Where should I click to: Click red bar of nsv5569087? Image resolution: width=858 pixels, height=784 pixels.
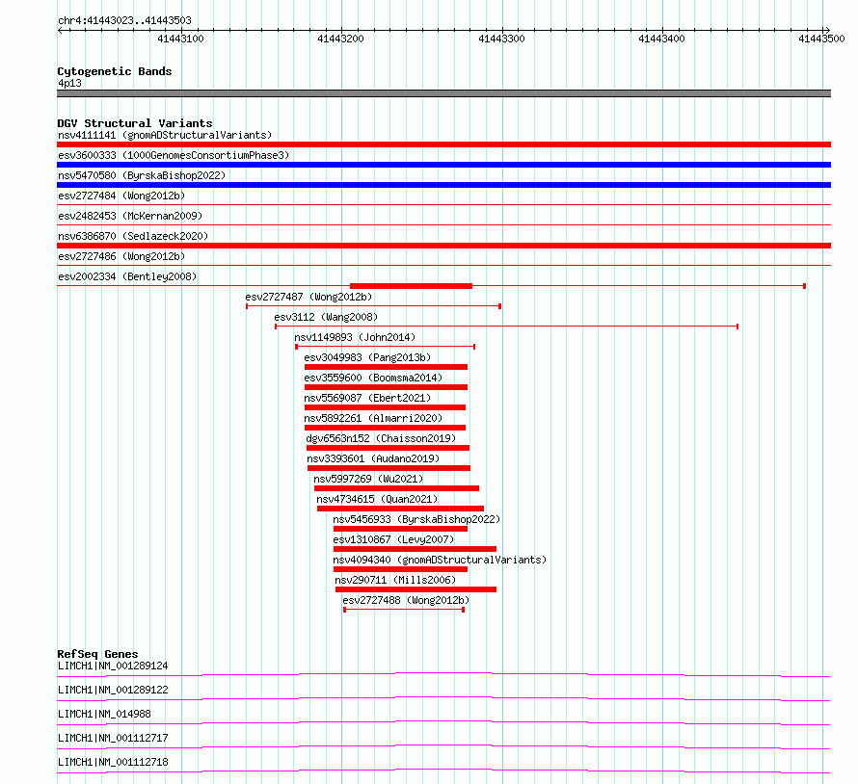click(386, 407)
